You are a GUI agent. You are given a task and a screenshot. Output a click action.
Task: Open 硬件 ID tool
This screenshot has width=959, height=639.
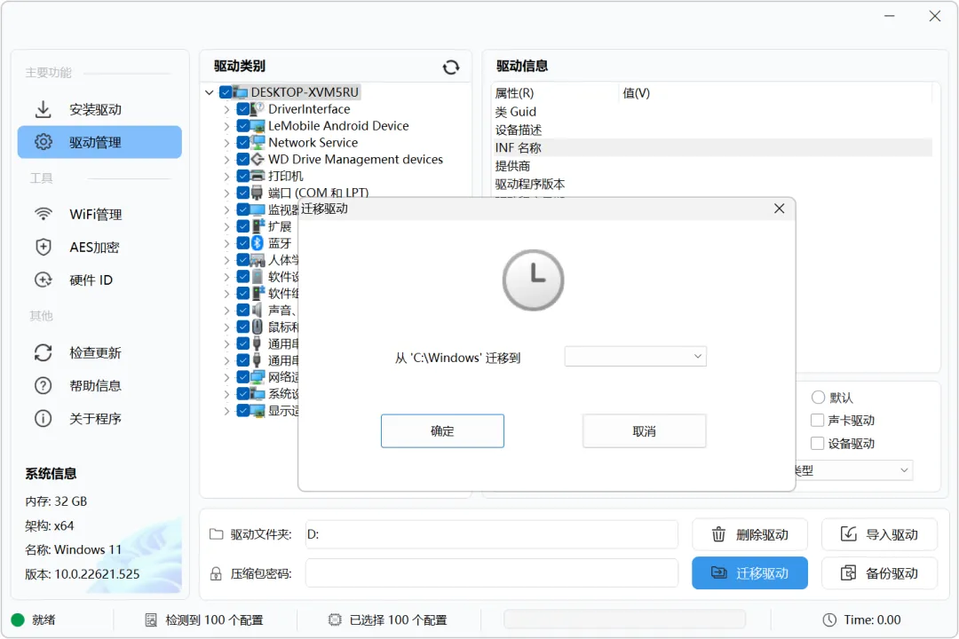pyautogui.click(x=99, y=280)
